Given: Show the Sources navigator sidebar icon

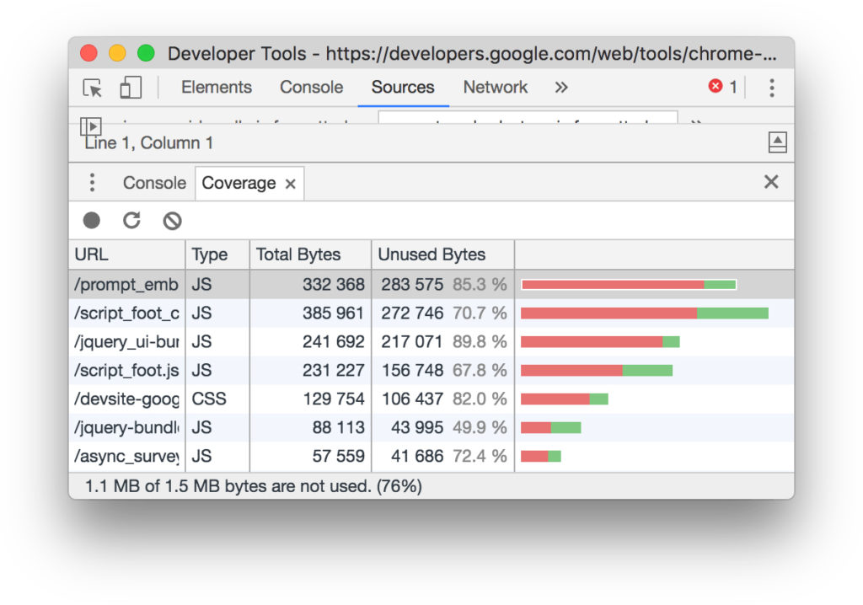Looking at the screenshot, I should (91, 126).
